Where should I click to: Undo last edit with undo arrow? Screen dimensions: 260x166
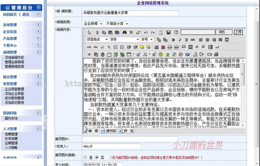[146, 32]
